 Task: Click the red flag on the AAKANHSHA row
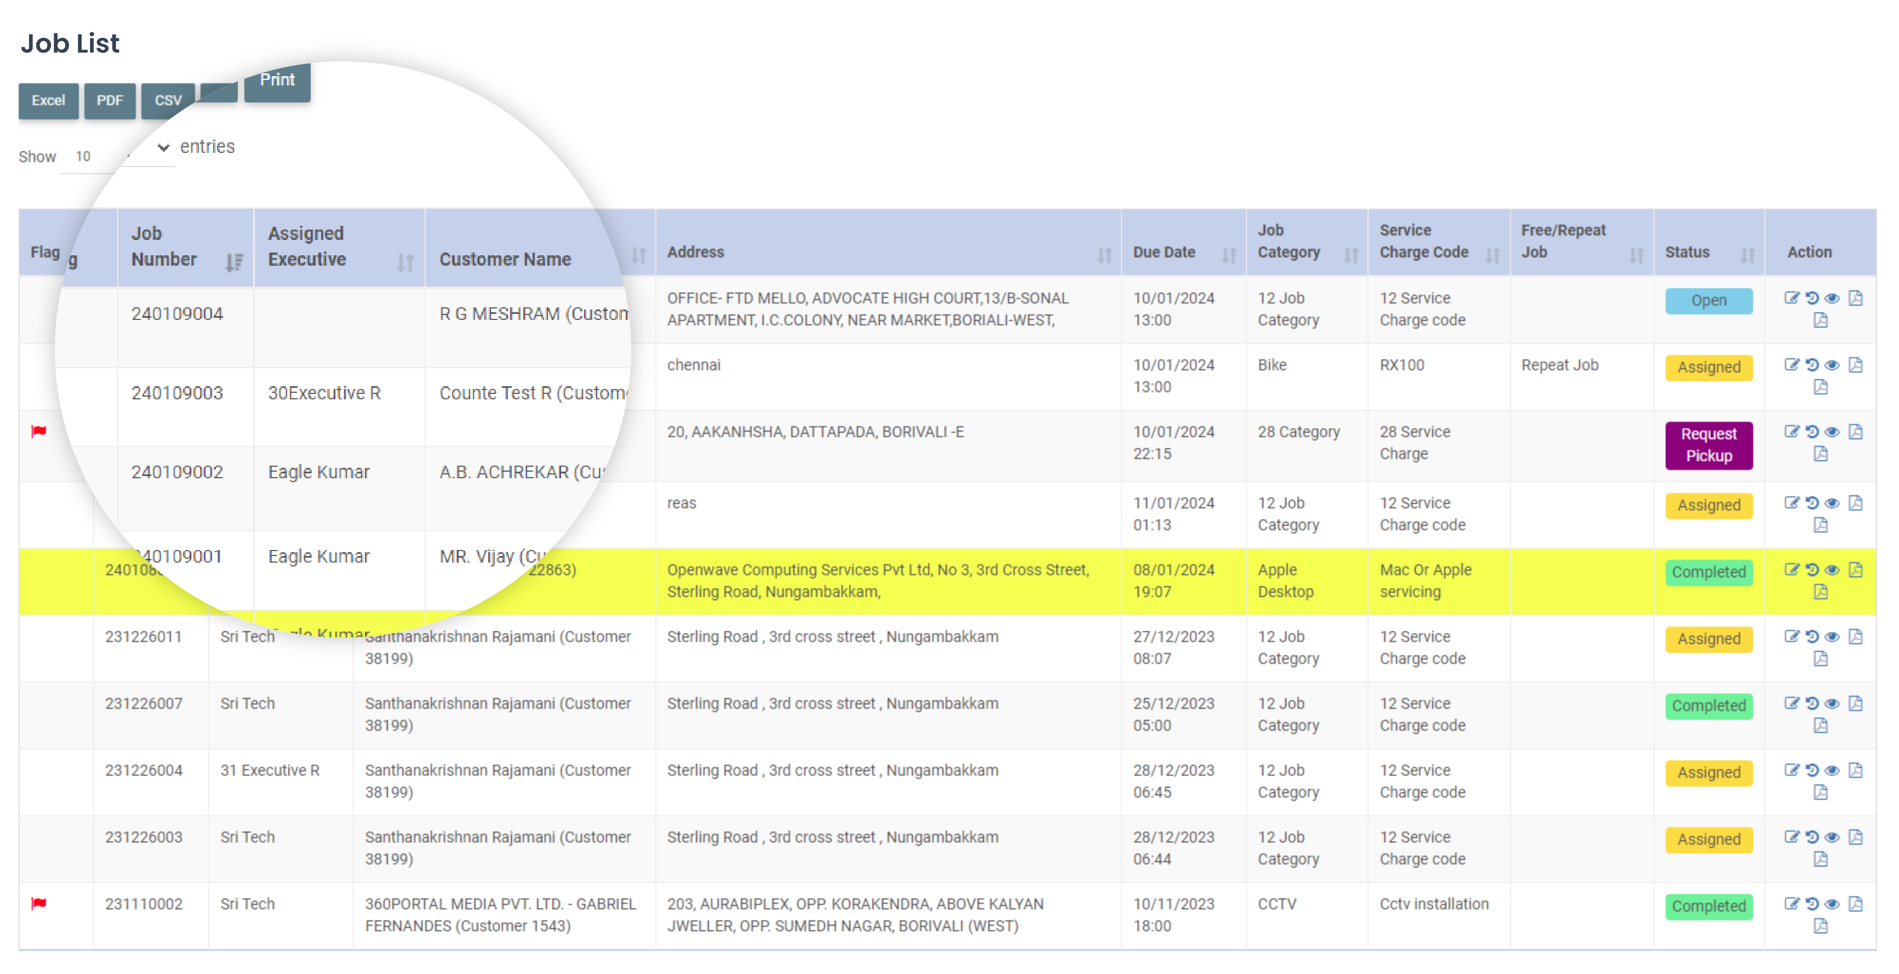(x=39, y=431)
